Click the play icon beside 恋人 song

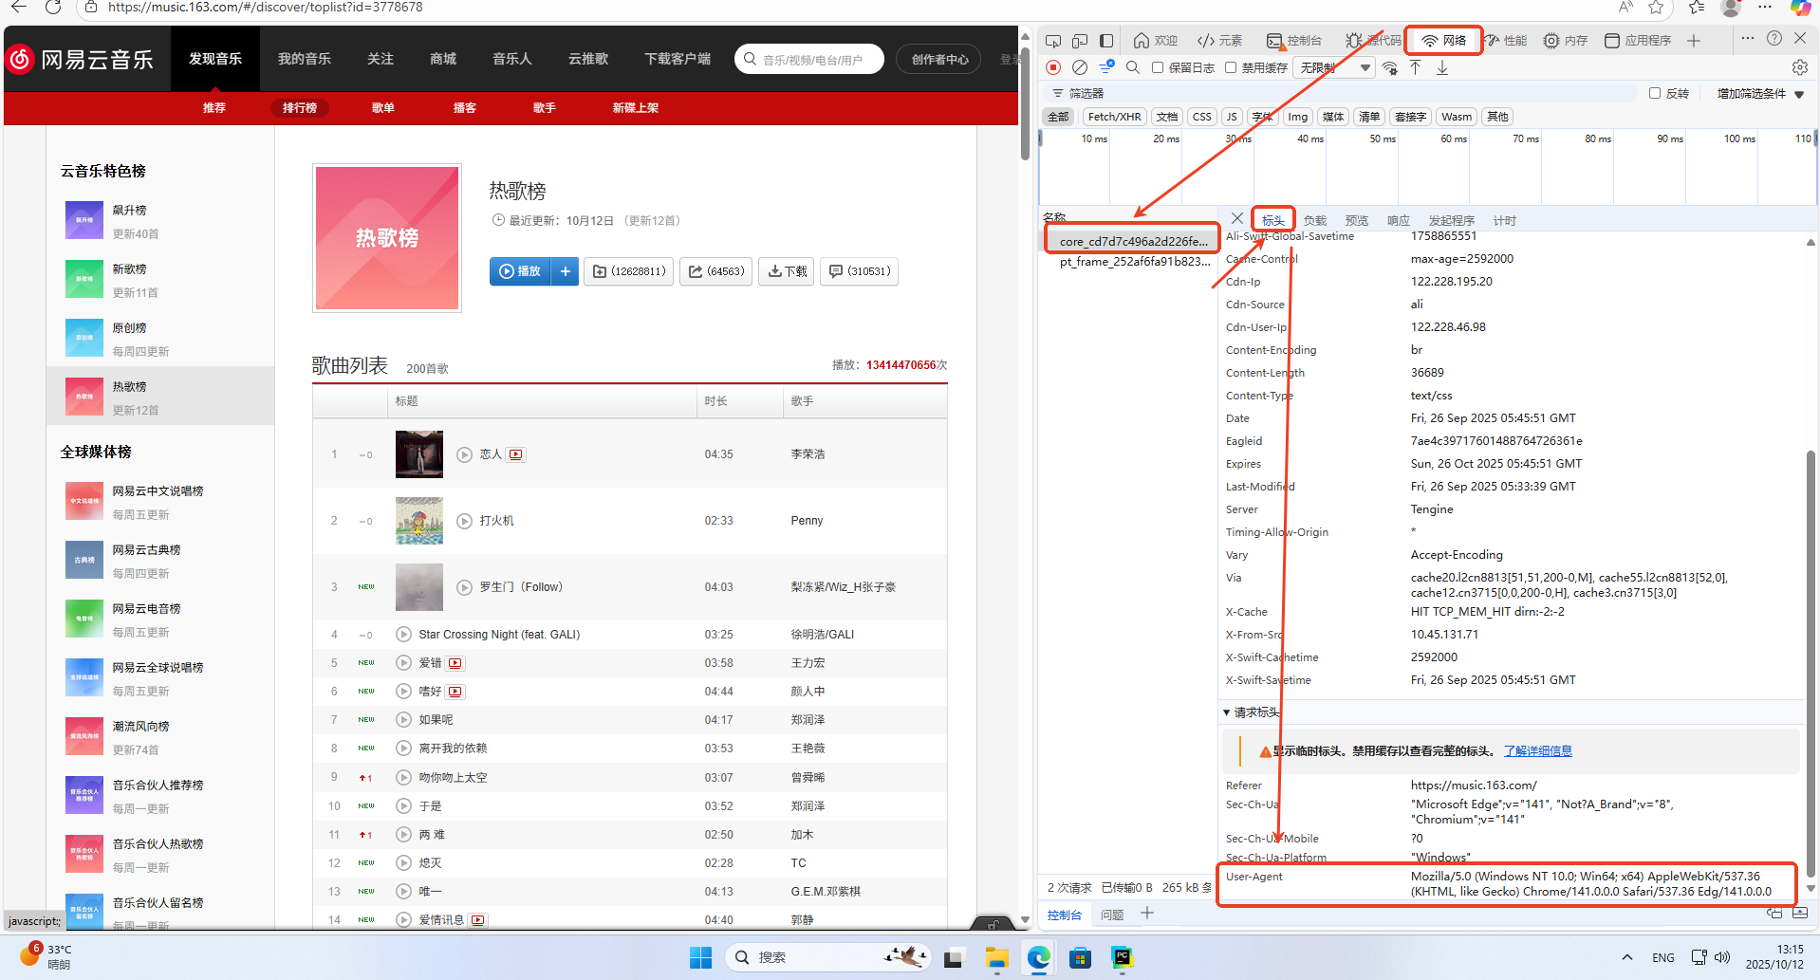coord(464,454)
